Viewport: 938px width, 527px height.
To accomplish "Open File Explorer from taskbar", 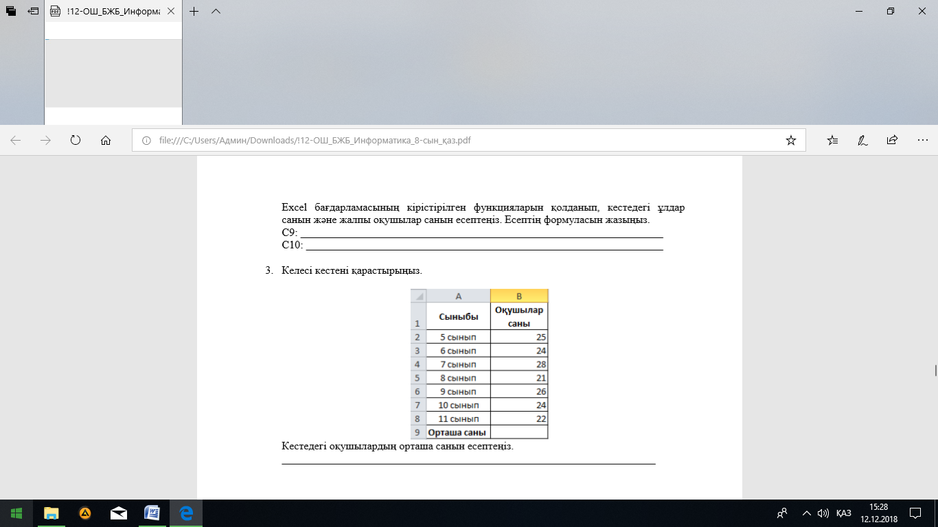I will [52, 513].
